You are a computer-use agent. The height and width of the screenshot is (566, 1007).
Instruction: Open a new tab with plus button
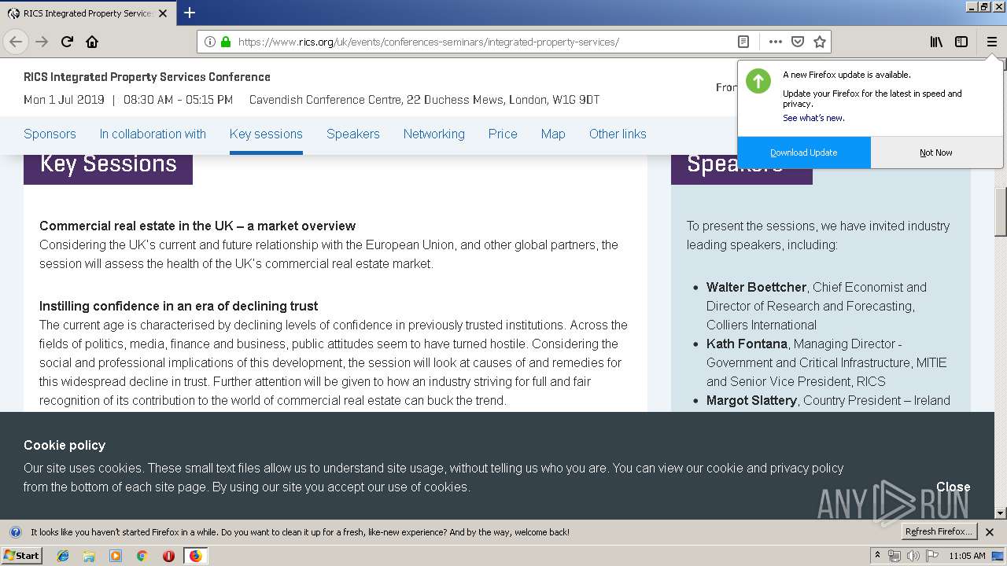coord(190,13)
